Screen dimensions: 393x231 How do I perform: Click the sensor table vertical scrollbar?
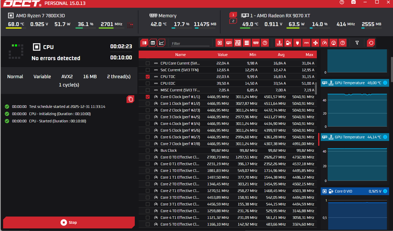coord(316,89)
